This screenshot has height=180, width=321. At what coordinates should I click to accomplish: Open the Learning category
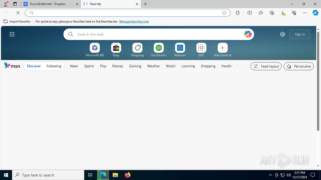point(188,66)
